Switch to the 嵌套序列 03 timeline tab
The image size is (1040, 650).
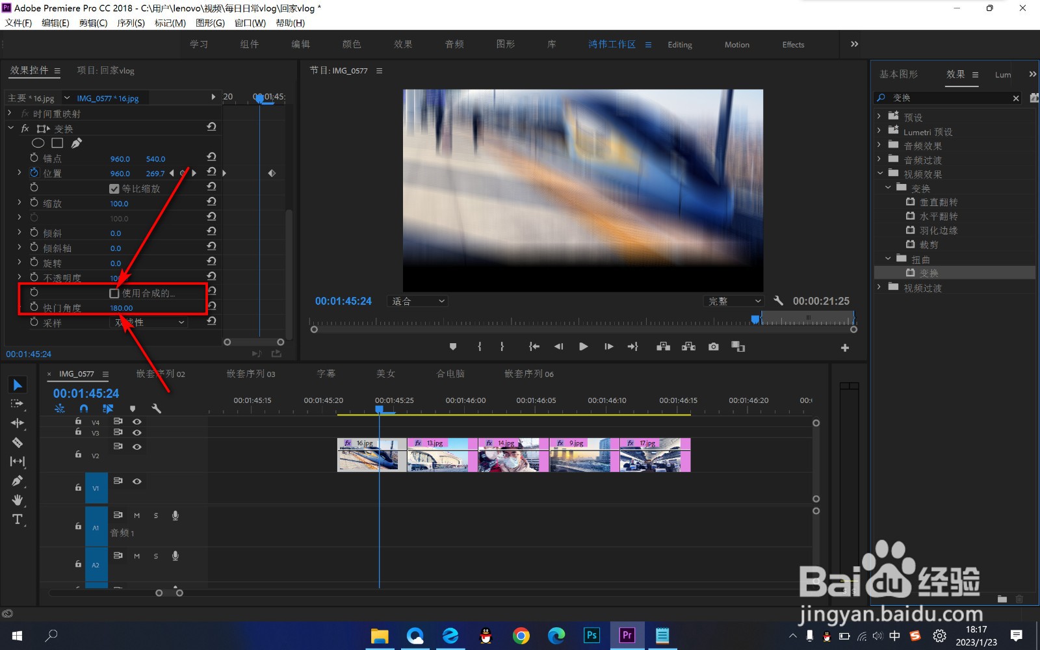pyautogui.click(x=251, y=374)
